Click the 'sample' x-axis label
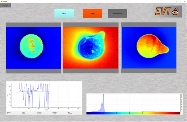187x122 pixels. pos(47,110)
